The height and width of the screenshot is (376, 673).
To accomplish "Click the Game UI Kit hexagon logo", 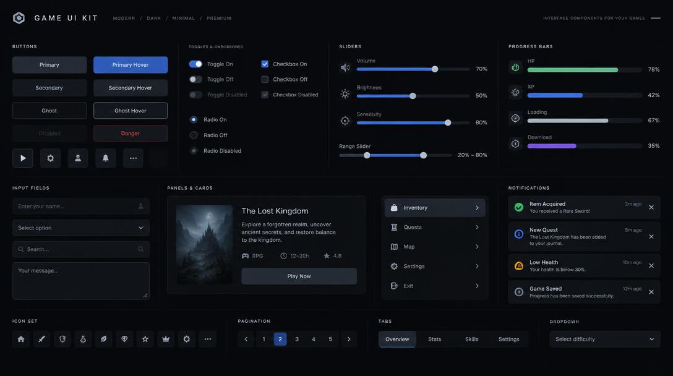I will pyautogui.click(x=19, y=18).
